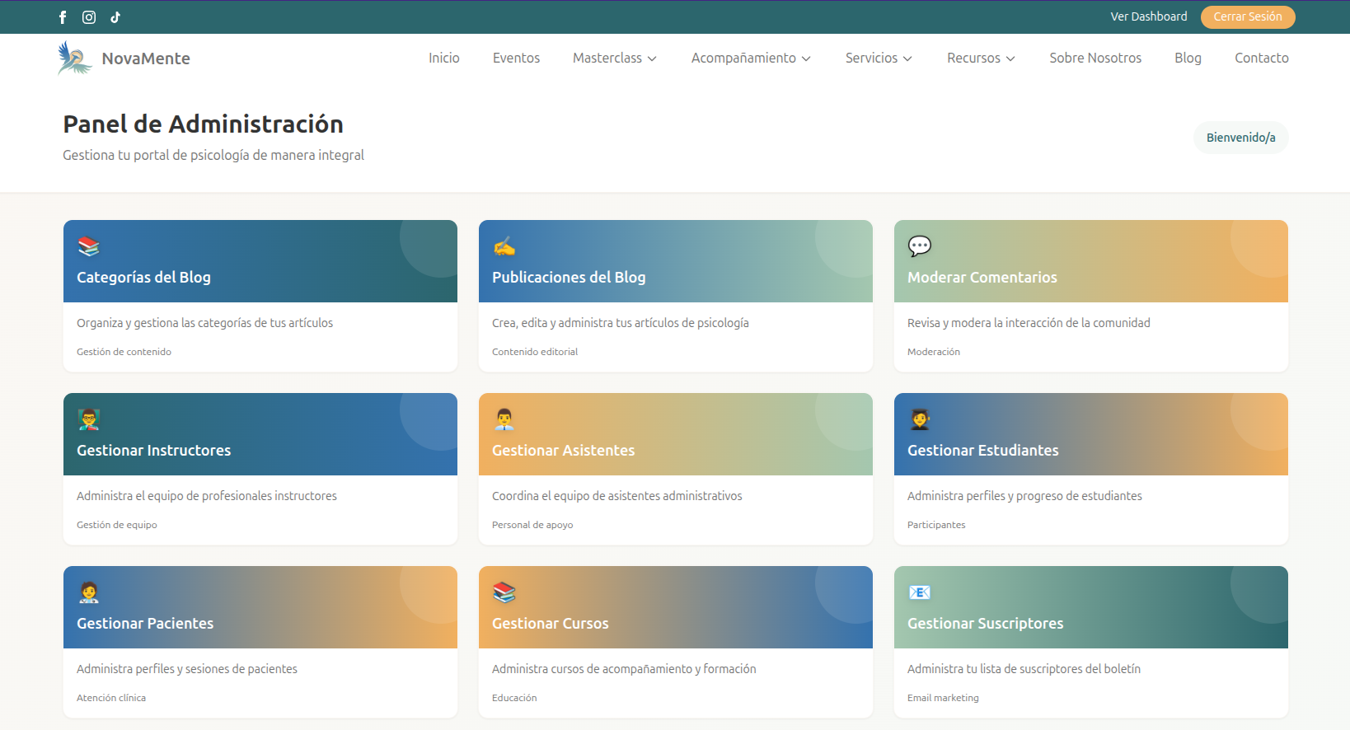Expand the Recursos dropdown menu
The height and width of the screenshot is (730, 1350).
tap(980, 58)
